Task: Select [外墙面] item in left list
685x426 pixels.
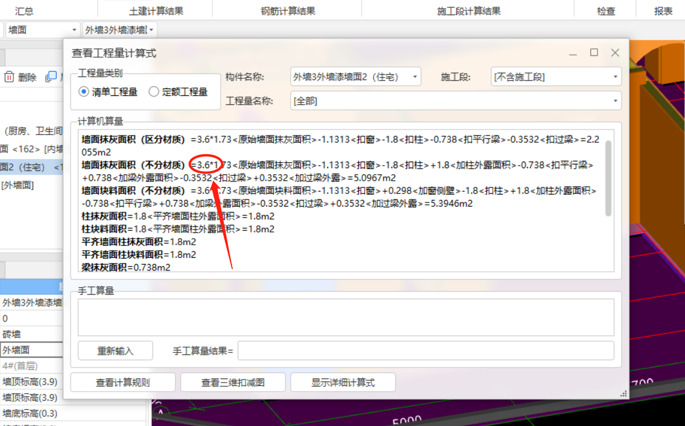Action: 17,185
